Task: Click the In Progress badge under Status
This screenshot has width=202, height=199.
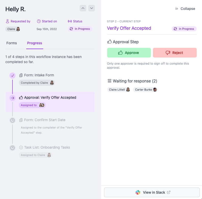Action: click(x=80, y=29)
